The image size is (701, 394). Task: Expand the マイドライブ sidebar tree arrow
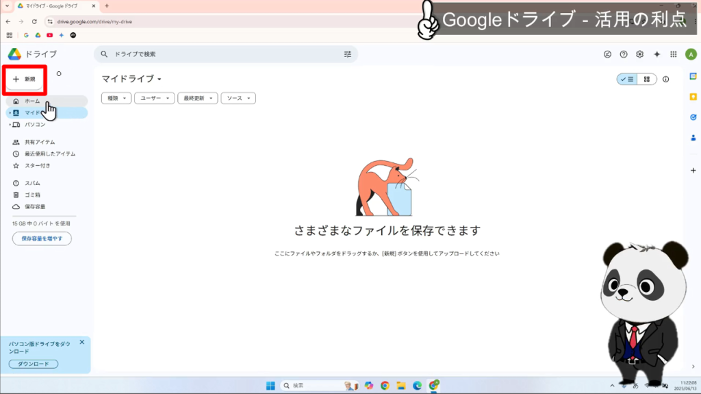click(x=10, y=113)
